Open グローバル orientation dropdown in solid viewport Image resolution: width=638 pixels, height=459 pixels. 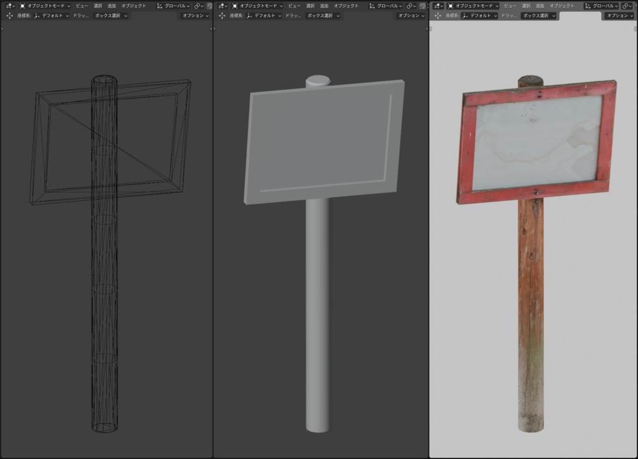[385, 6]
